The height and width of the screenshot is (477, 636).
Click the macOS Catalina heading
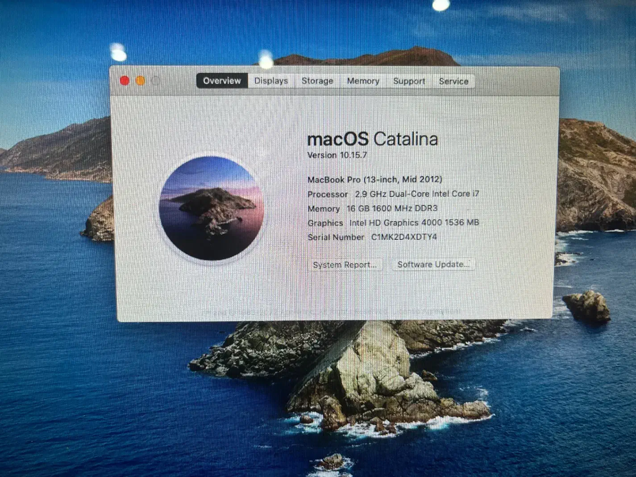(372, 139)
